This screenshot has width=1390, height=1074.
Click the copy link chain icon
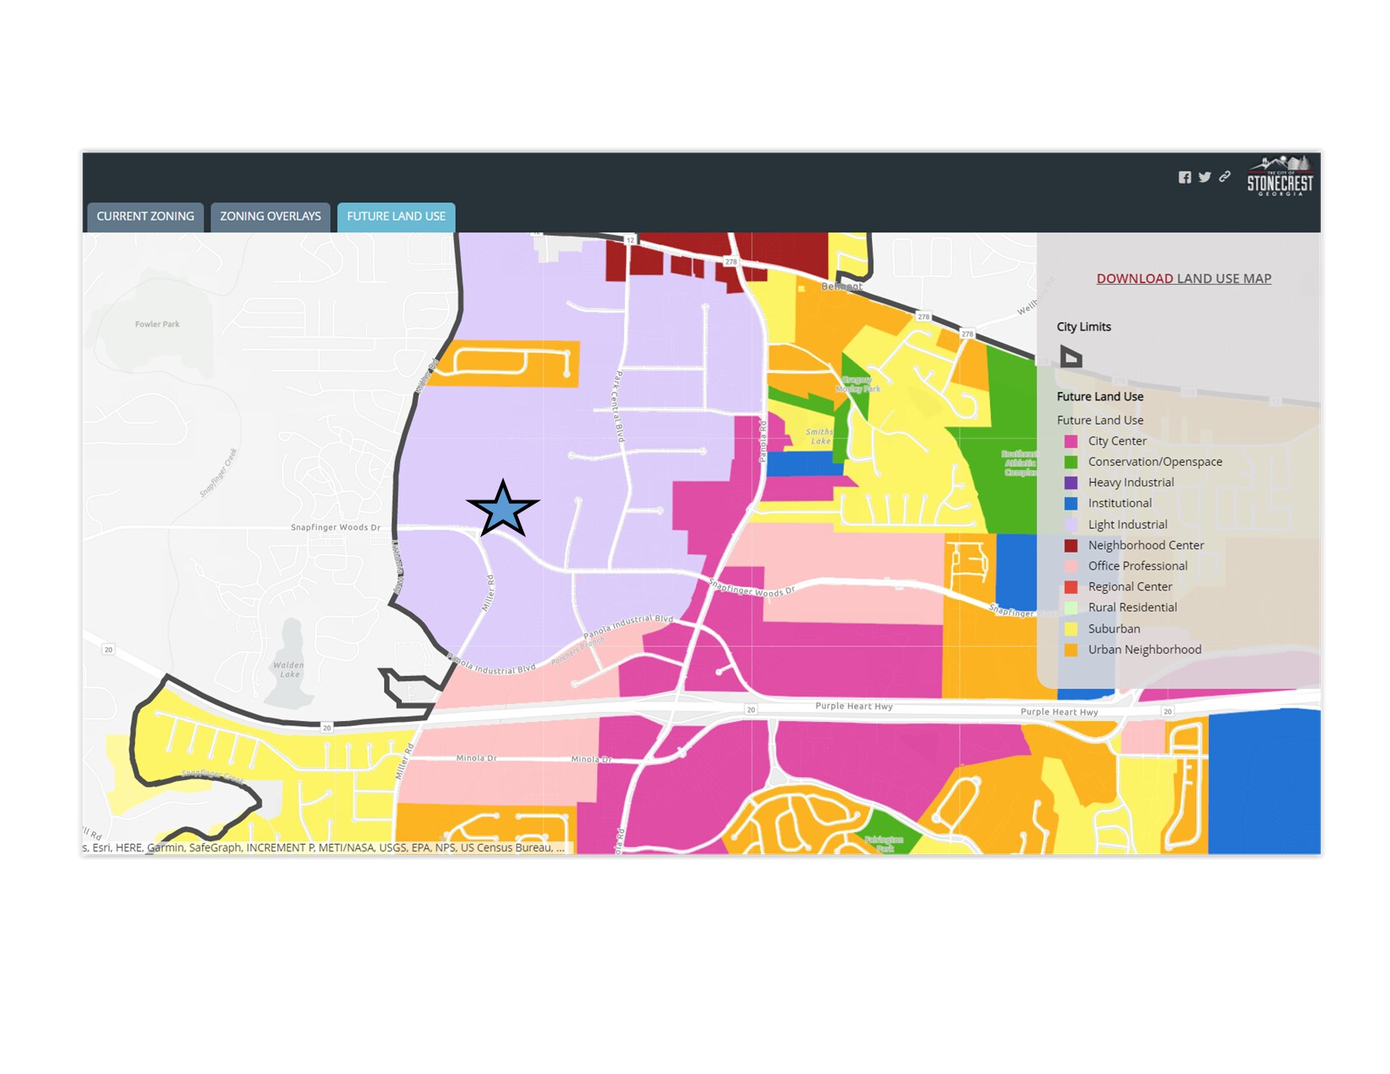[1225, 176]
